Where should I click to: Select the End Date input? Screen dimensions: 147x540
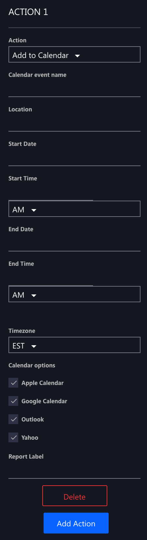(x=74, y=243)
